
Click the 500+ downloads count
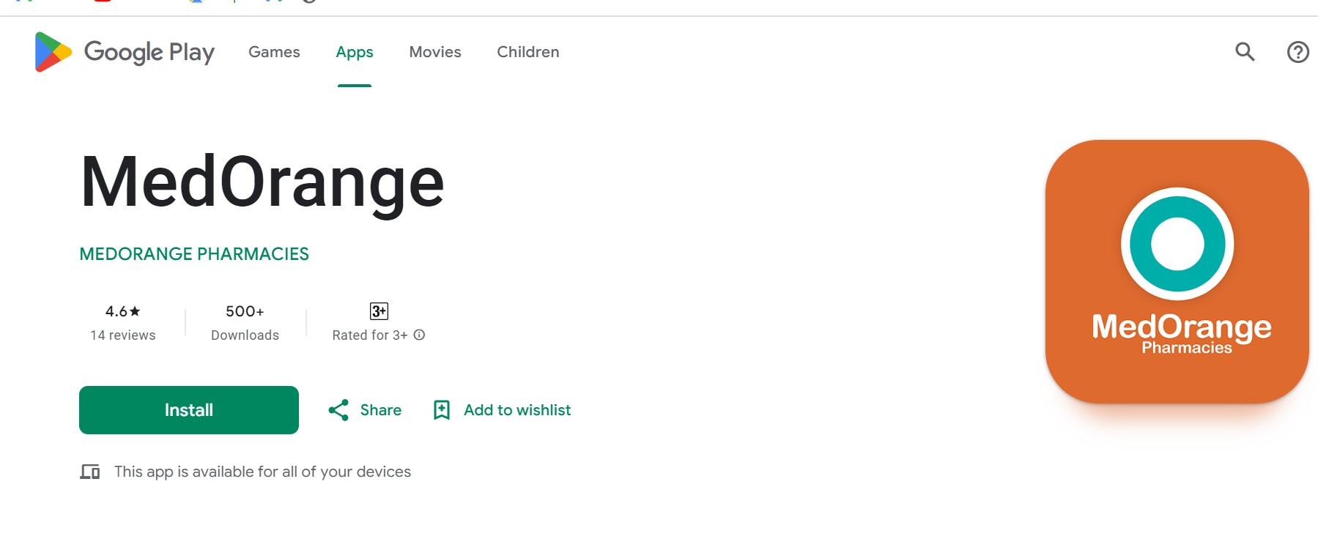245,311
